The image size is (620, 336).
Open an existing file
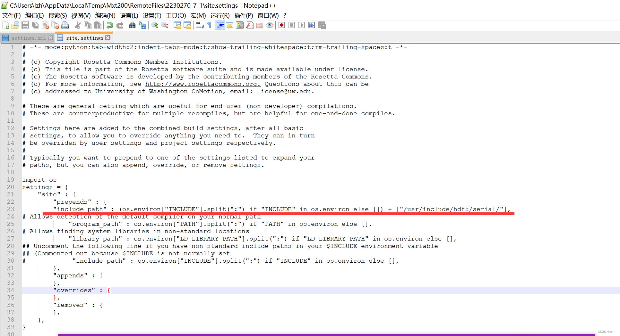click(15, 25)
